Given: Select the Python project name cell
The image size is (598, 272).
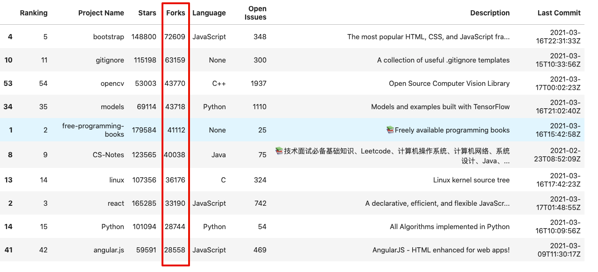Looking at the screenshot, I should pyautogui.click(x=113, y=227).
